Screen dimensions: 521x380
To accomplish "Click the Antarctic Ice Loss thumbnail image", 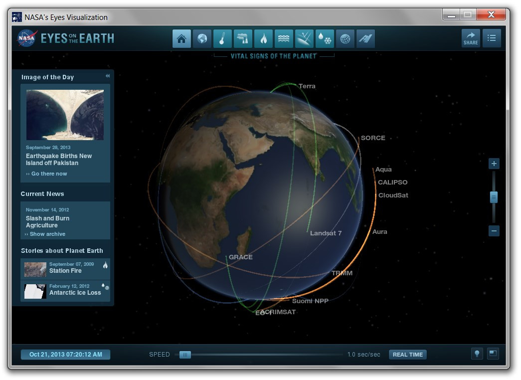I will [x=35, y=292].
